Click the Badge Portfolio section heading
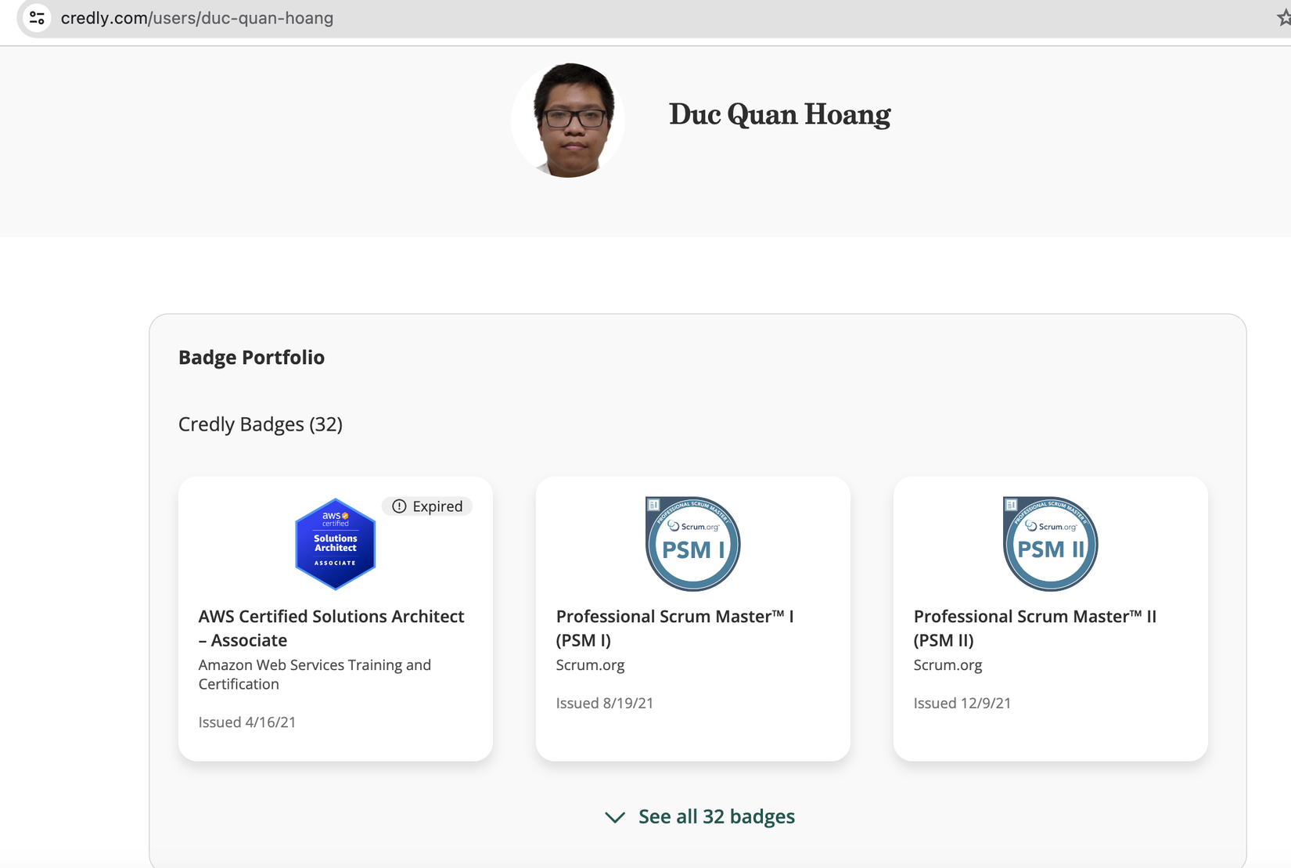The height and width of the screenshot is (868, 1291). click(x=251, y=357)
